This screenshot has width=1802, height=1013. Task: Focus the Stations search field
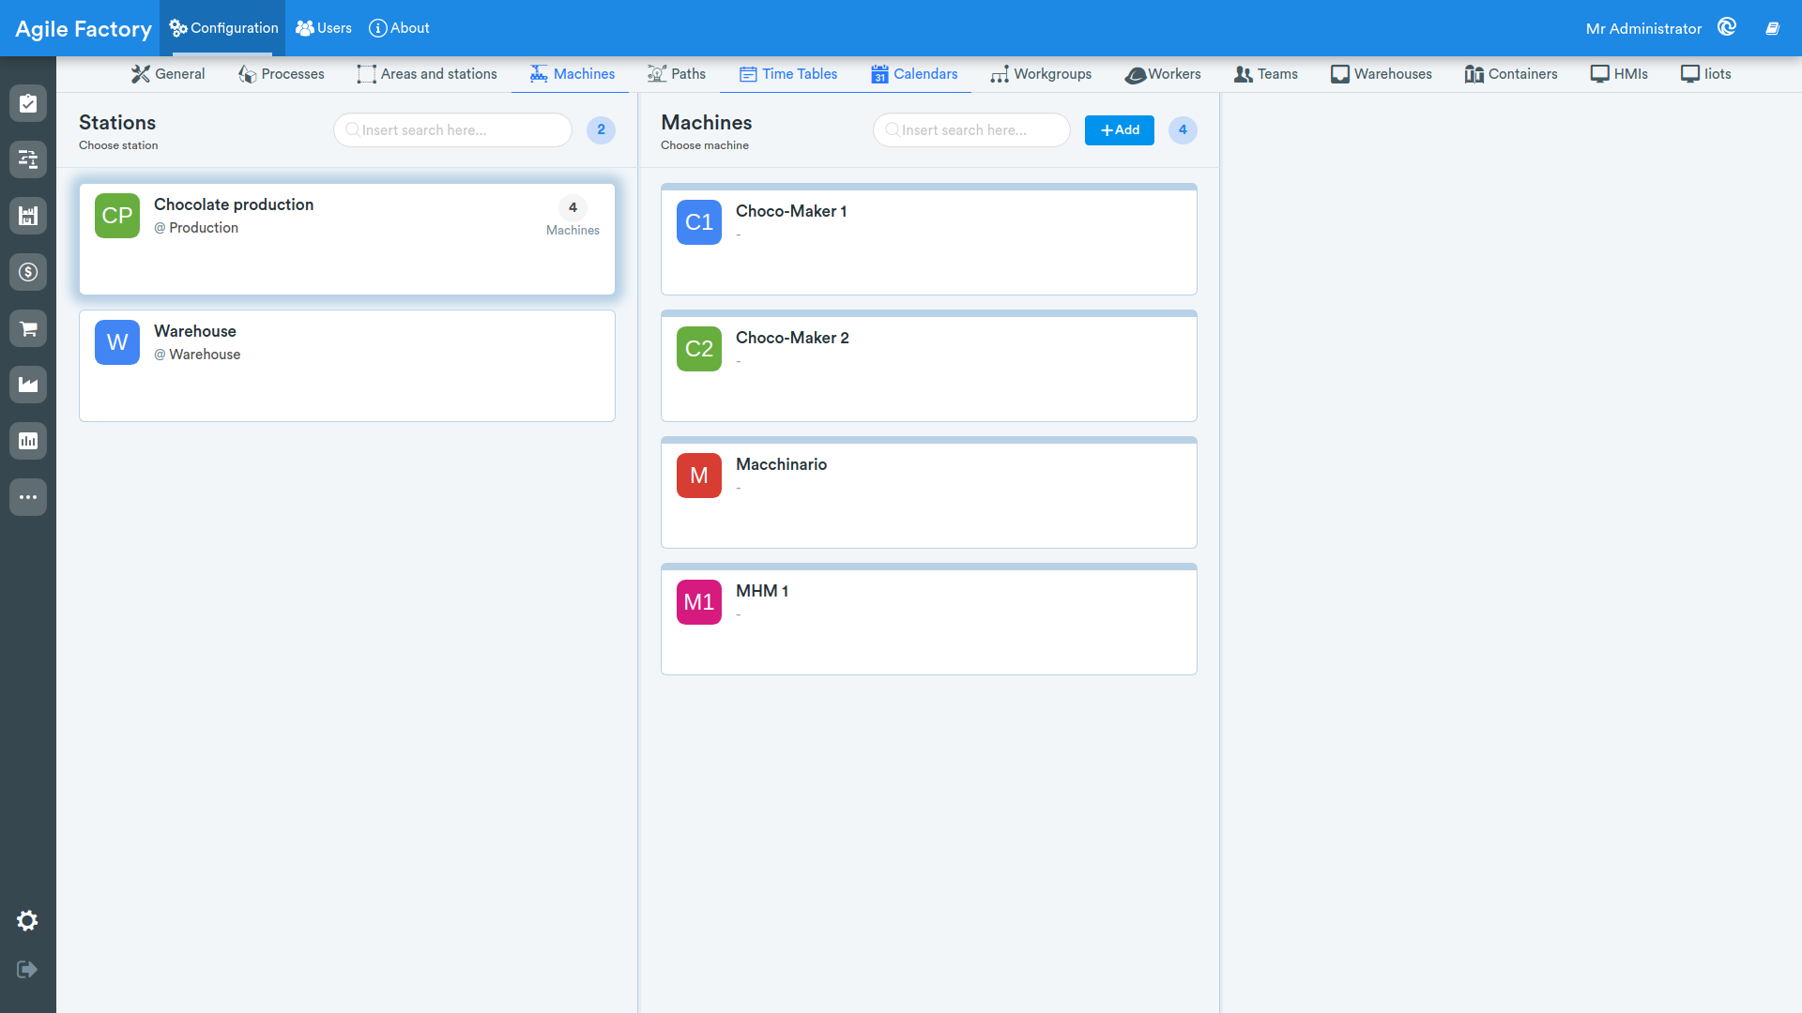(452, 130)
